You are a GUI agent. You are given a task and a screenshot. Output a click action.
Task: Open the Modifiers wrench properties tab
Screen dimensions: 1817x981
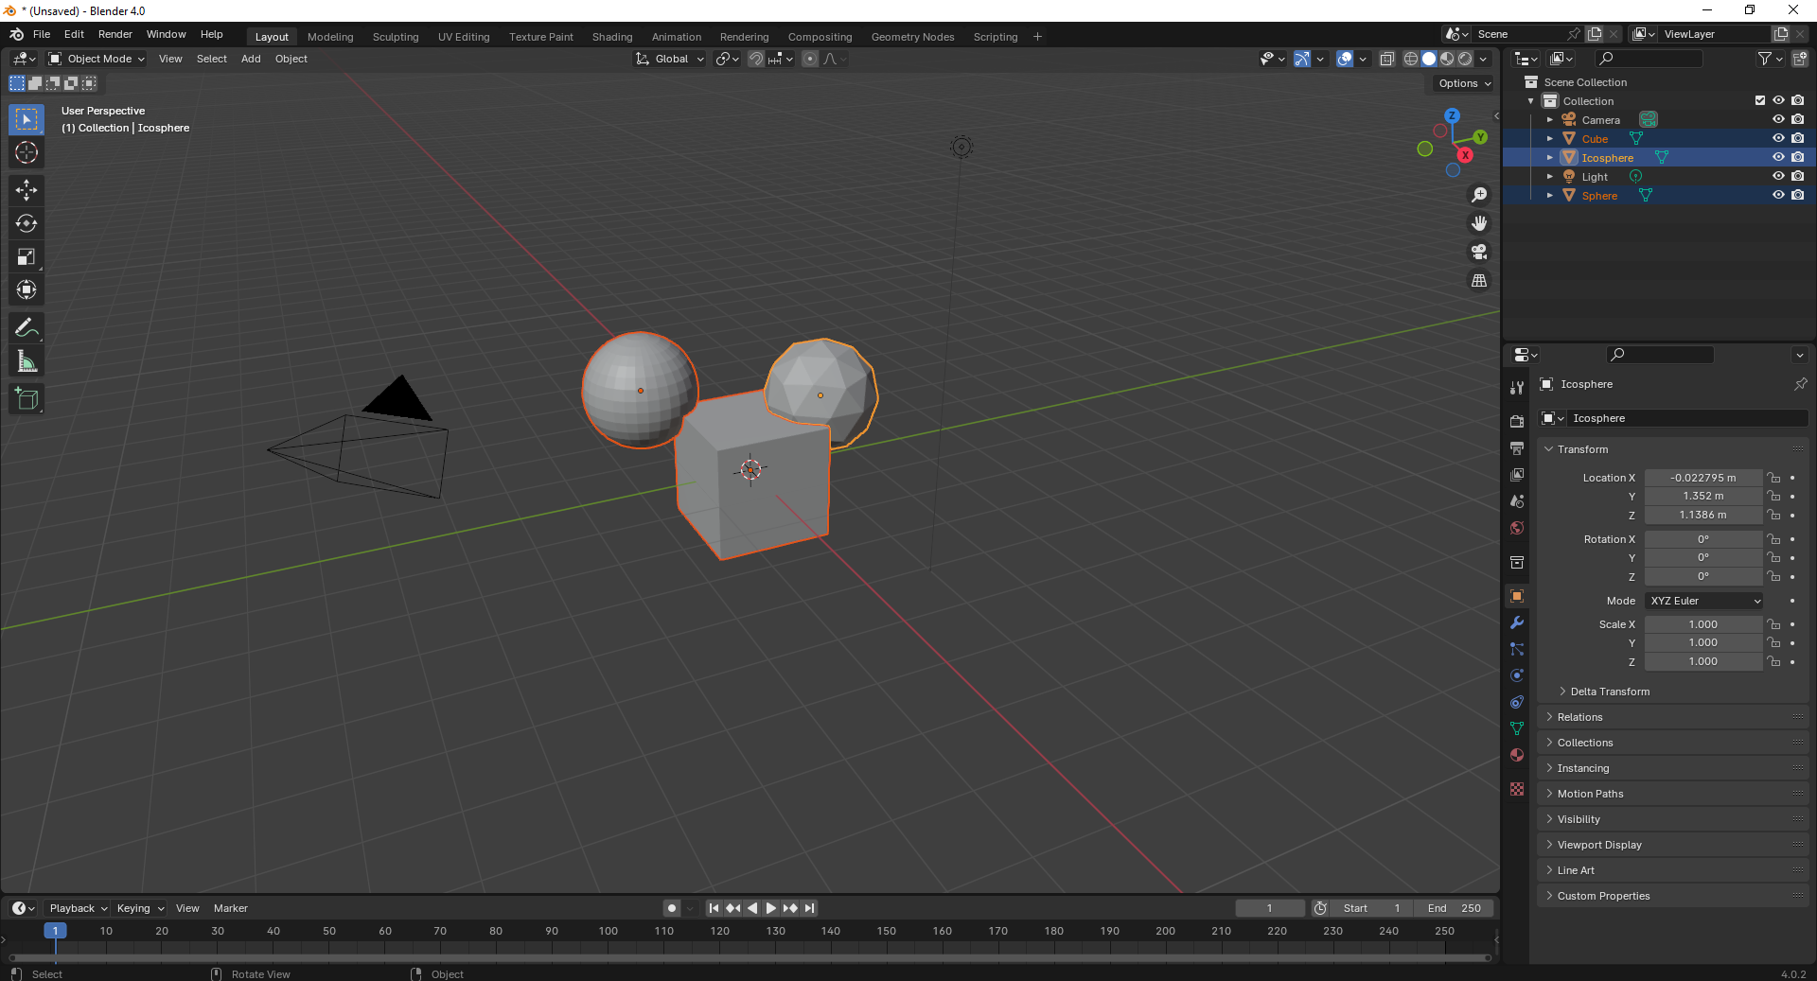click(1517, 622)
